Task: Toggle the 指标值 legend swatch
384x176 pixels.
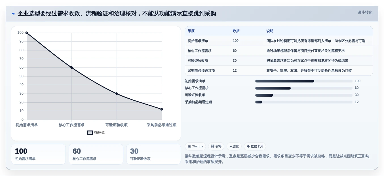Action: coord(90,132)
